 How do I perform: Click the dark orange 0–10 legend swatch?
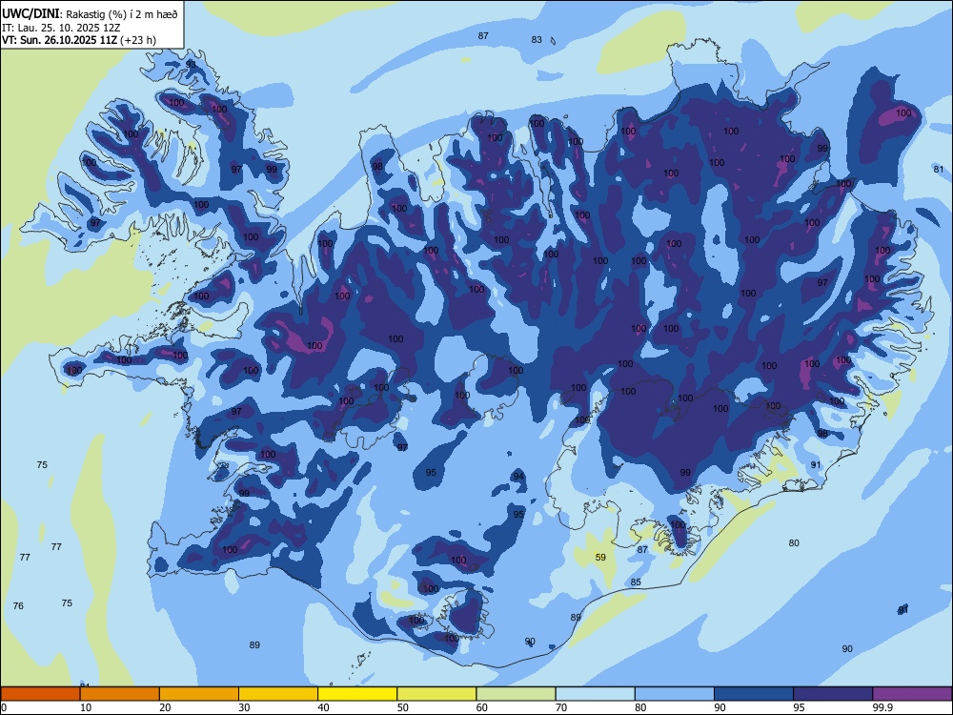tap(40, 694)
